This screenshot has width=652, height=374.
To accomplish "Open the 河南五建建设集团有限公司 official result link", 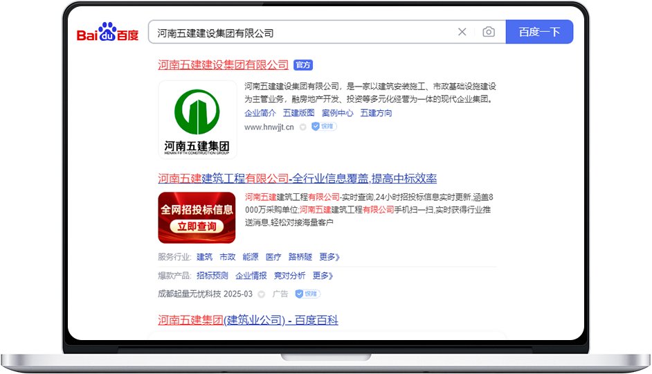I will [224, 65].
